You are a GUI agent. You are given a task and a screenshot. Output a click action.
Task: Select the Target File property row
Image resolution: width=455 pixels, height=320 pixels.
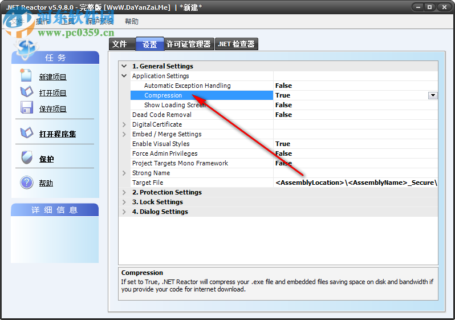pos(284,183)
